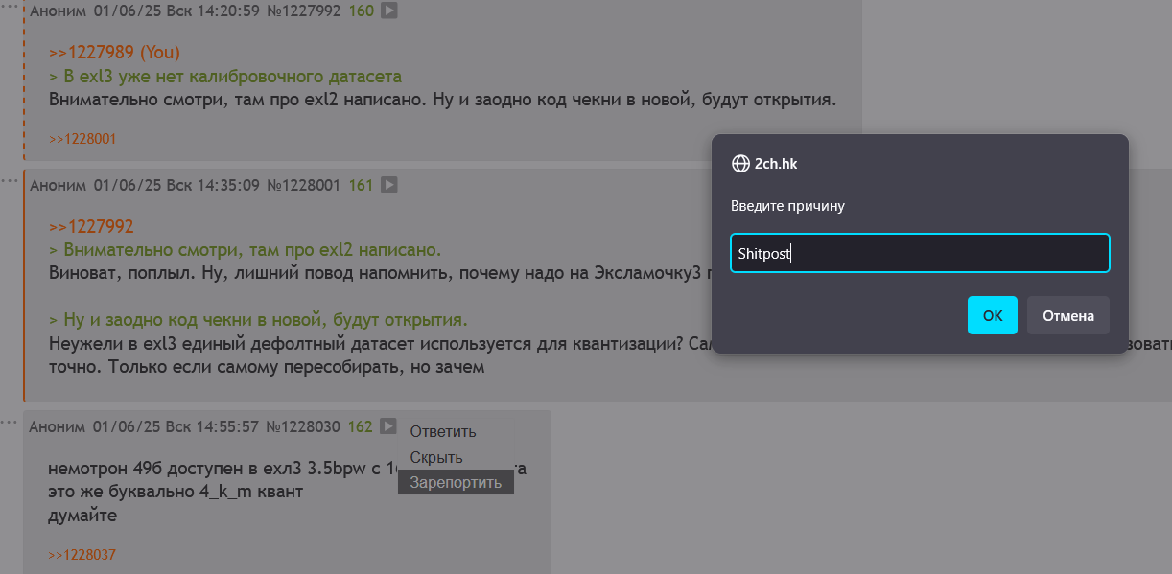
Task: Follow the quote link >>1227989 (You)
Action: (x=114, y=53)
